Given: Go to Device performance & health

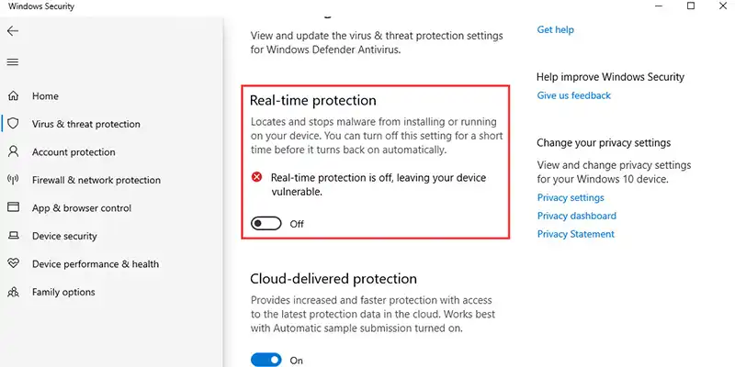Looking at the screenshot, I should 95,264.
